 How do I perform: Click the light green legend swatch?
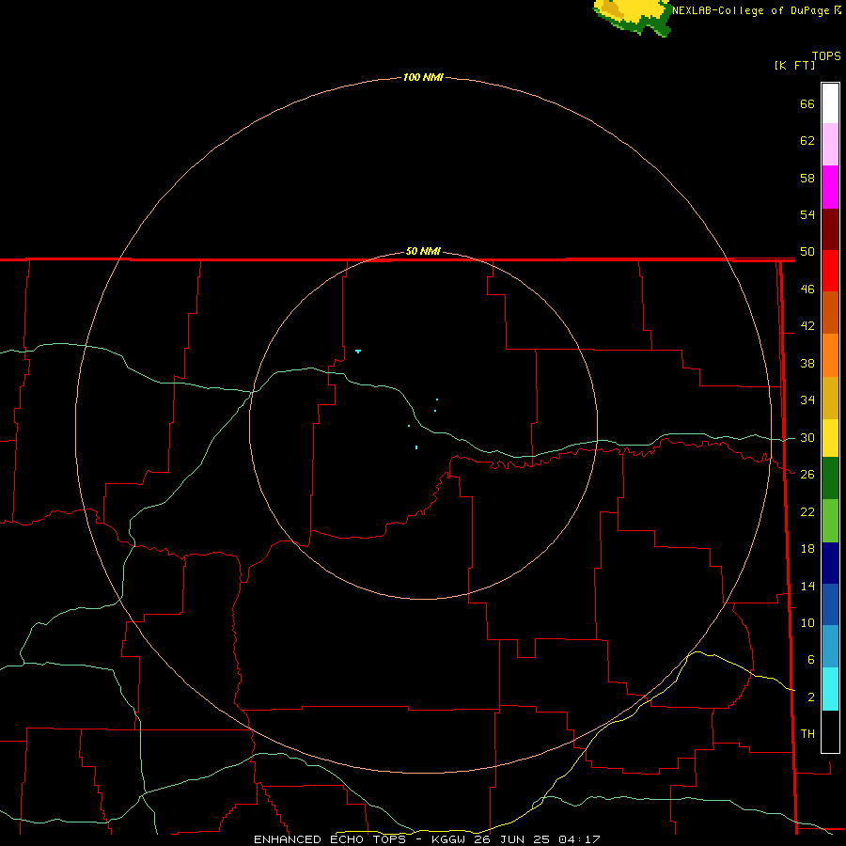click(830, 521)
